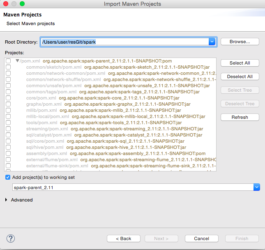
Task: Uncheck Add project(s) to working set
Action: click(8, 177)
